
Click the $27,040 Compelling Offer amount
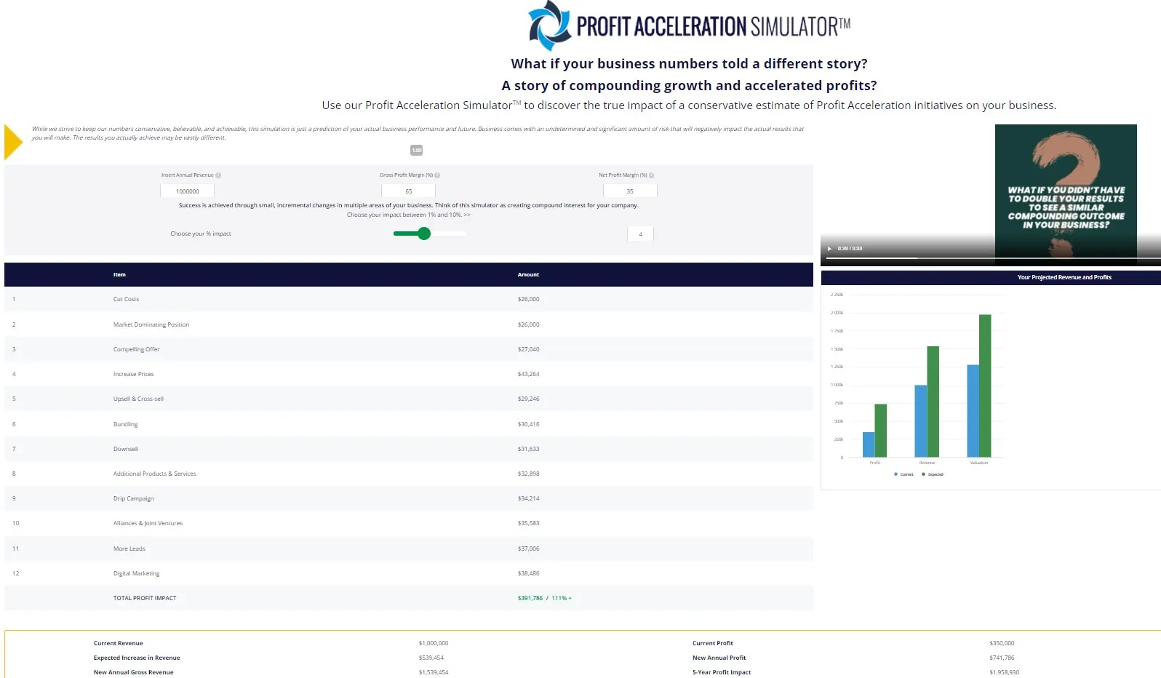[x=528, y=349]
